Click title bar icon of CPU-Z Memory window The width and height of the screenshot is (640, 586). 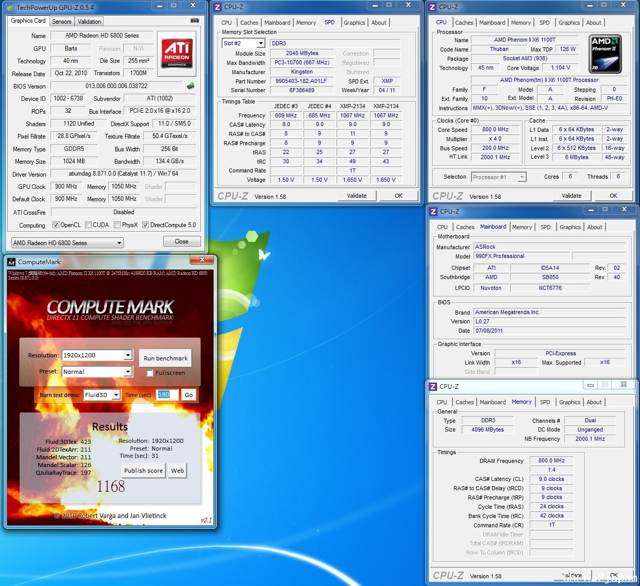pos(433,386)
